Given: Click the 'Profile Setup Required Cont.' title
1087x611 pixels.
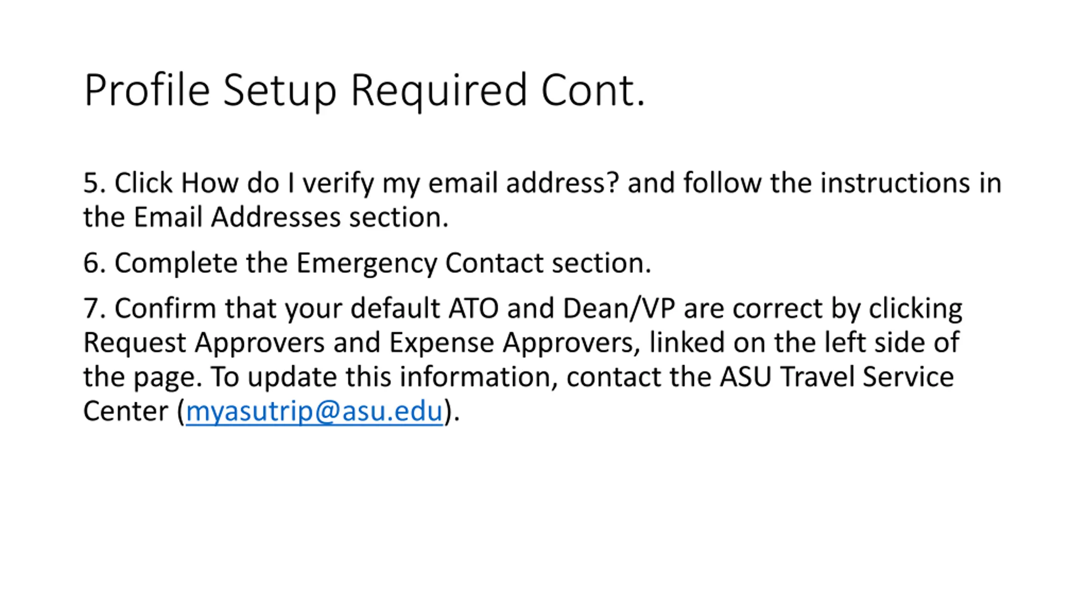Looking at the screenshot, I should (365, 90).
